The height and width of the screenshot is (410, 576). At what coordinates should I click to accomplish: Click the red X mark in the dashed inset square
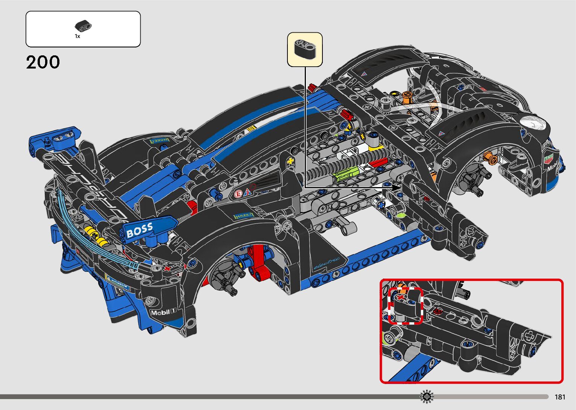coord(401,297)
